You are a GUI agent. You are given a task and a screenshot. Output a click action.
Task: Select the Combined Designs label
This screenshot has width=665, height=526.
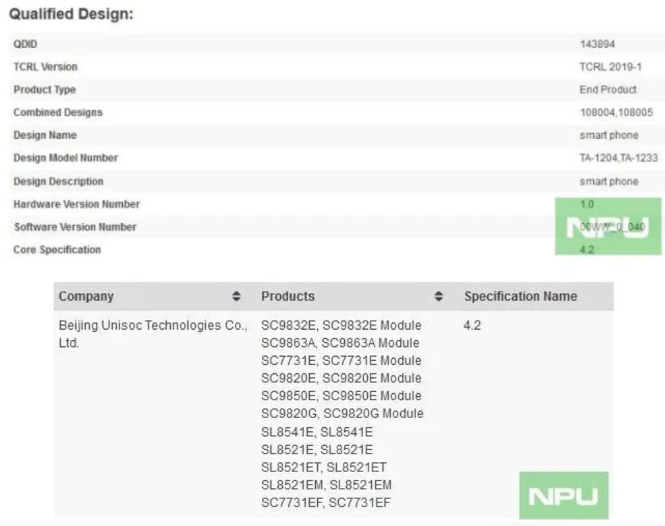[x=58, y=113]
